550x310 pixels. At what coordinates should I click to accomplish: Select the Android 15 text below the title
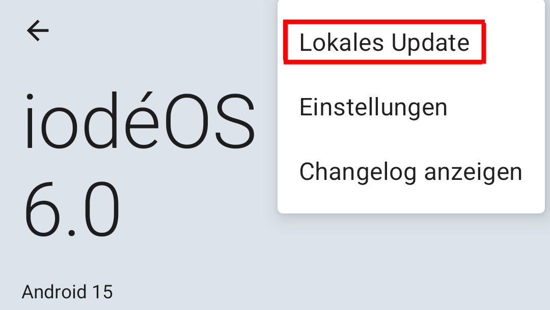(67, 292)
